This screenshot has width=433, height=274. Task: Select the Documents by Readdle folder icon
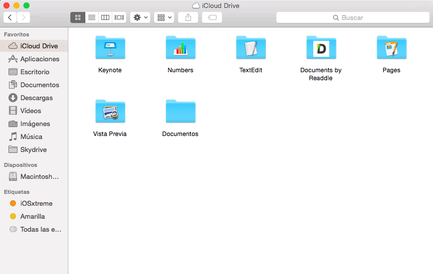coord(321,47)
